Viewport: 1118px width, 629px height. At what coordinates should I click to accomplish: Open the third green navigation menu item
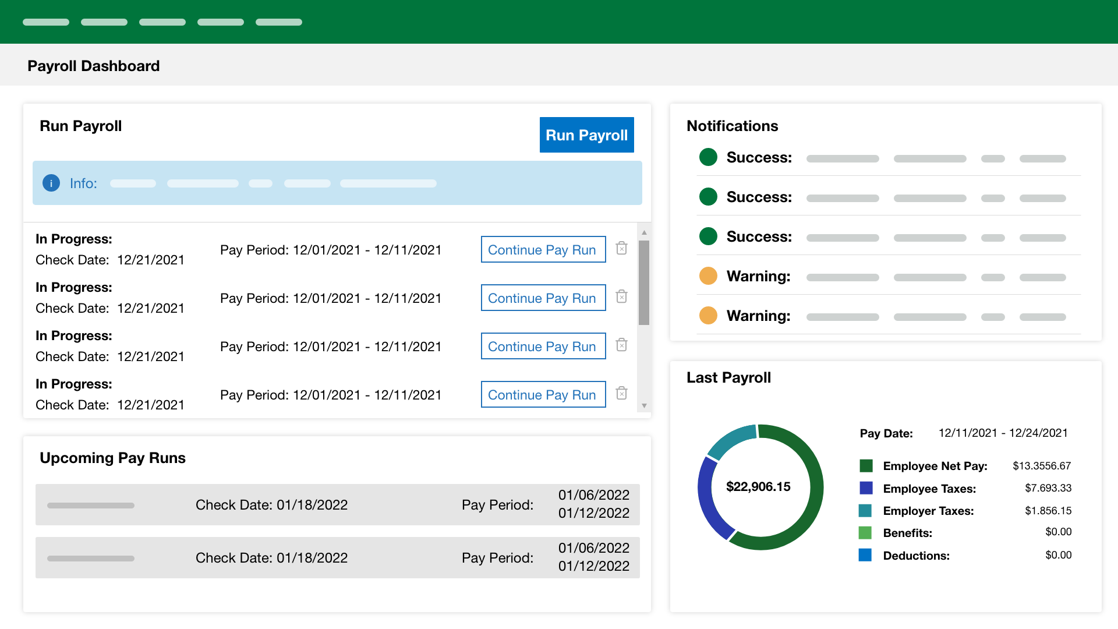162,22
